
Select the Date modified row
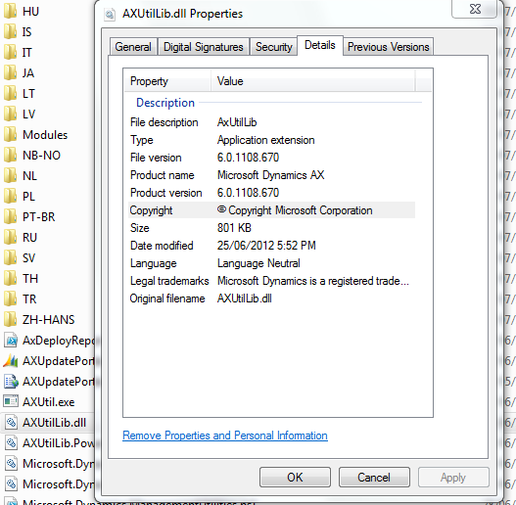pyautogui.click(x=271, y=246)
